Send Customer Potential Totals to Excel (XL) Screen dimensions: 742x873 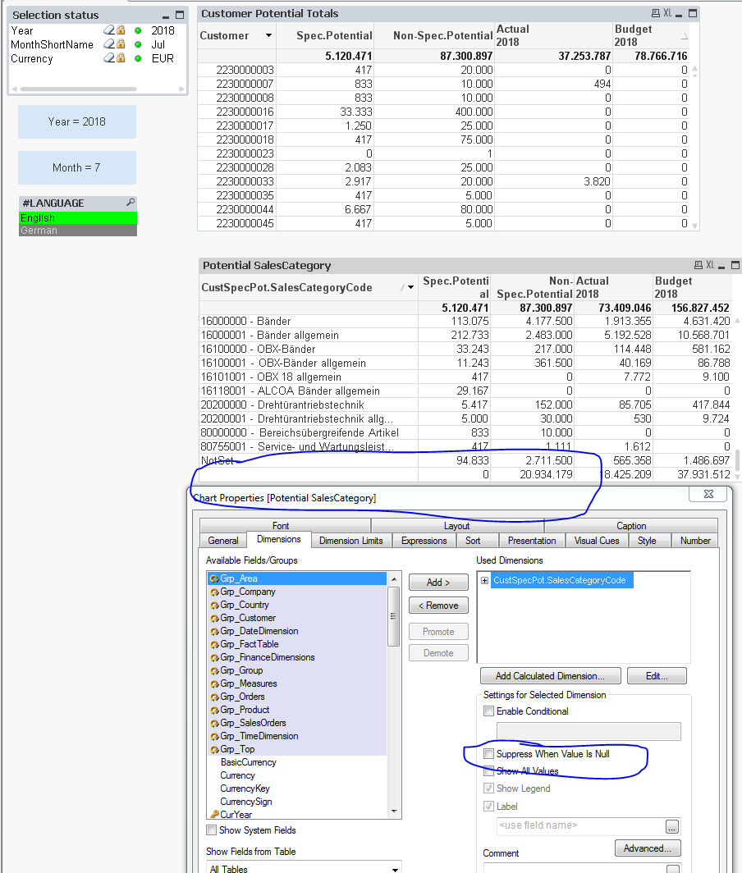coord(668,13)
